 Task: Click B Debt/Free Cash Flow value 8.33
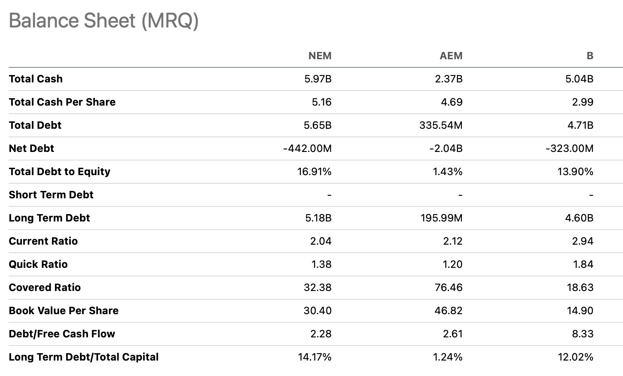[x=583, y=334]
